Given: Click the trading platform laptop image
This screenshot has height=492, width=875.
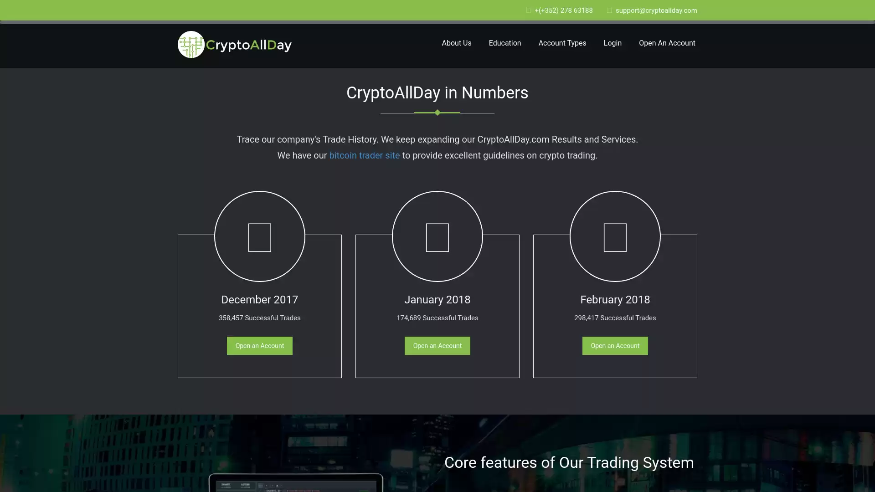Looking at the screenshot, I should (296, 482).
